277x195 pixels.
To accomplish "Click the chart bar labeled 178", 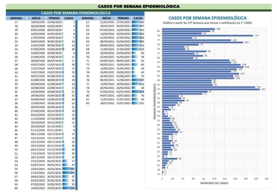I will tap(209, 87).
